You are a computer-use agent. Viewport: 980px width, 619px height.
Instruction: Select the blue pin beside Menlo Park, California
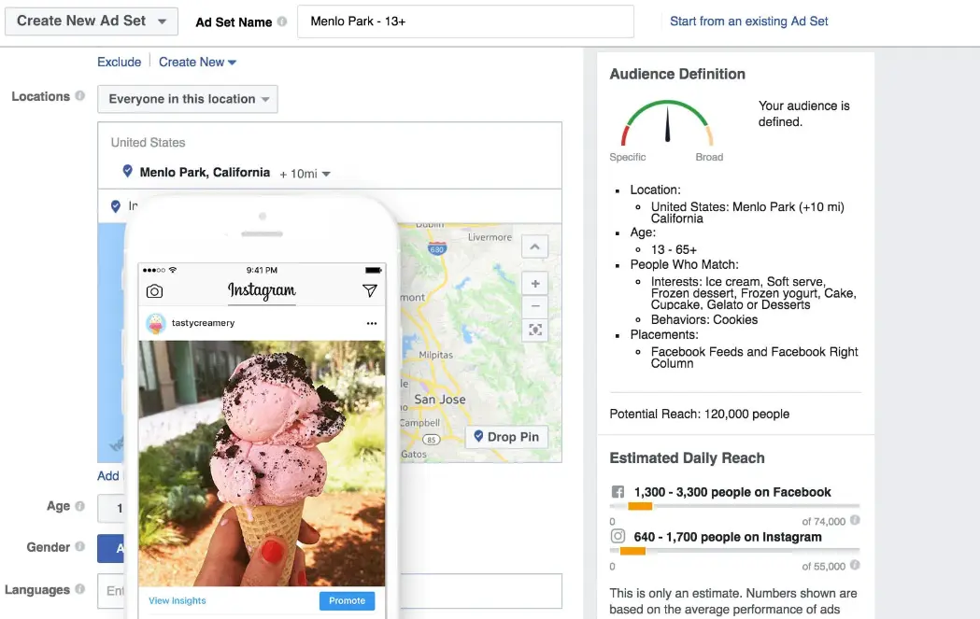coord(127,172)
